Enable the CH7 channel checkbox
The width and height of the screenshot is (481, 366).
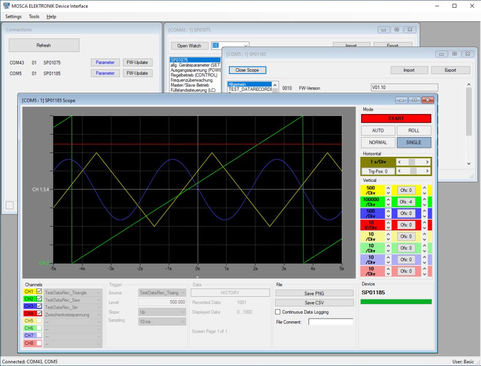[39, 335]
